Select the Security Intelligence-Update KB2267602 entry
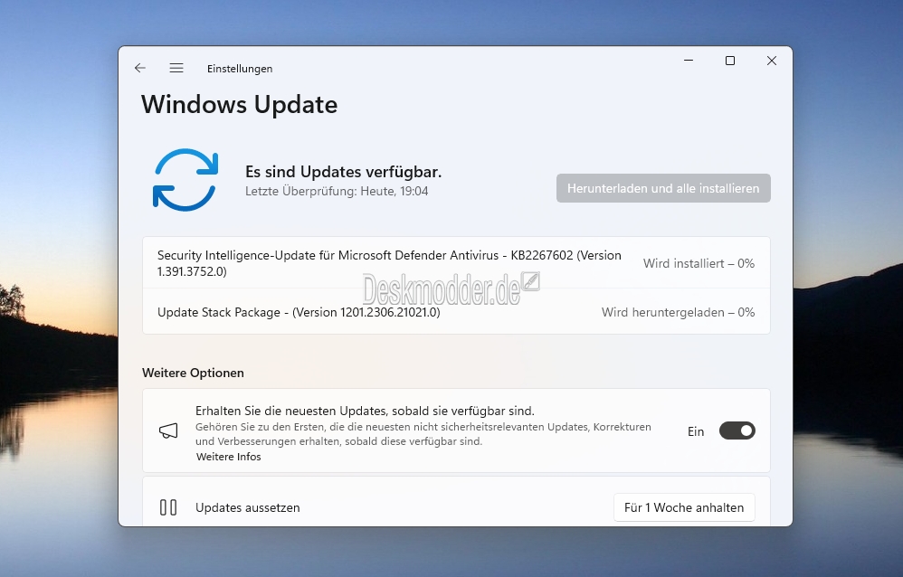 [456, 262]
